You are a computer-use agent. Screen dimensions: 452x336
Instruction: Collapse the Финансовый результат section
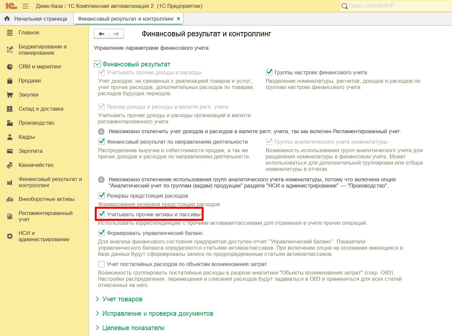[97, 64]
